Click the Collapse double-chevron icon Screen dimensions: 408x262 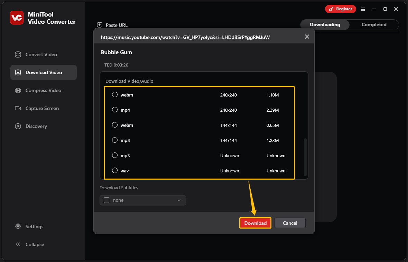[18, 244]
